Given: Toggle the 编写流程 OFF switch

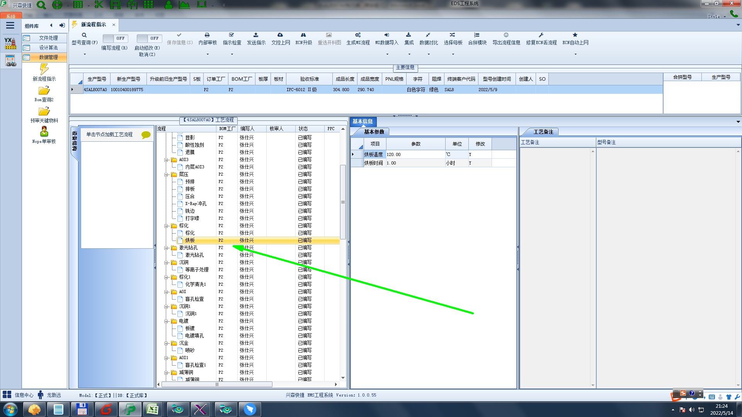Looking at the screenshot, I should tap(115, 38).
